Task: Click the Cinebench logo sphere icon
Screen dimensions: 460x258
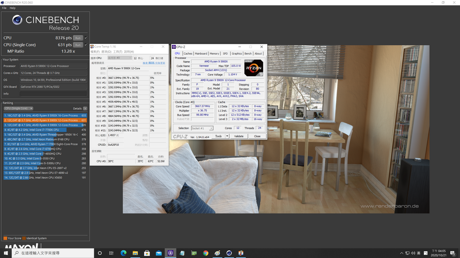Action: pos(17,20)
